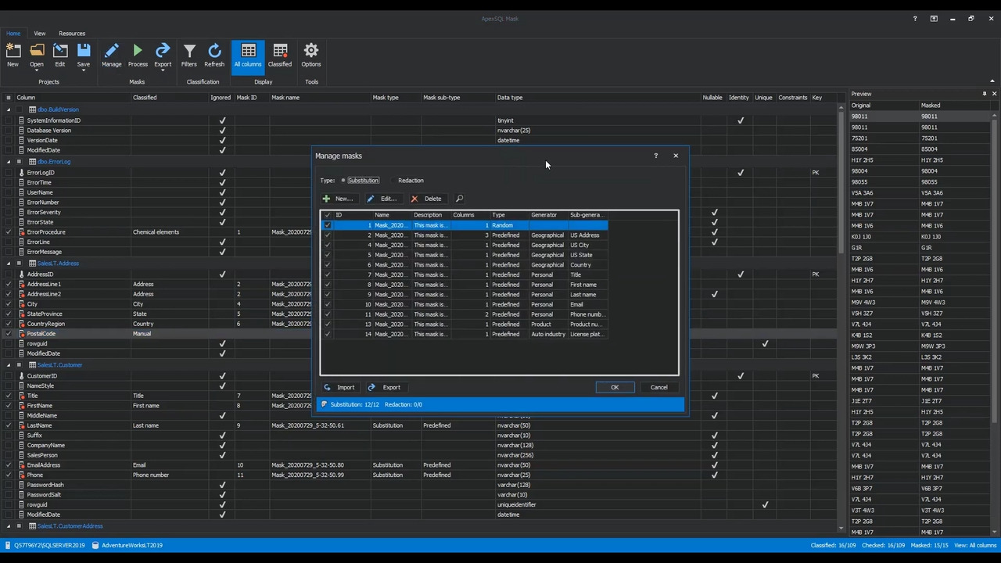Image resolution: width=1001 pixels, height=563 pixels.
Task: Click the New... button in Manage masks
Action: click(x=339, y=198)
